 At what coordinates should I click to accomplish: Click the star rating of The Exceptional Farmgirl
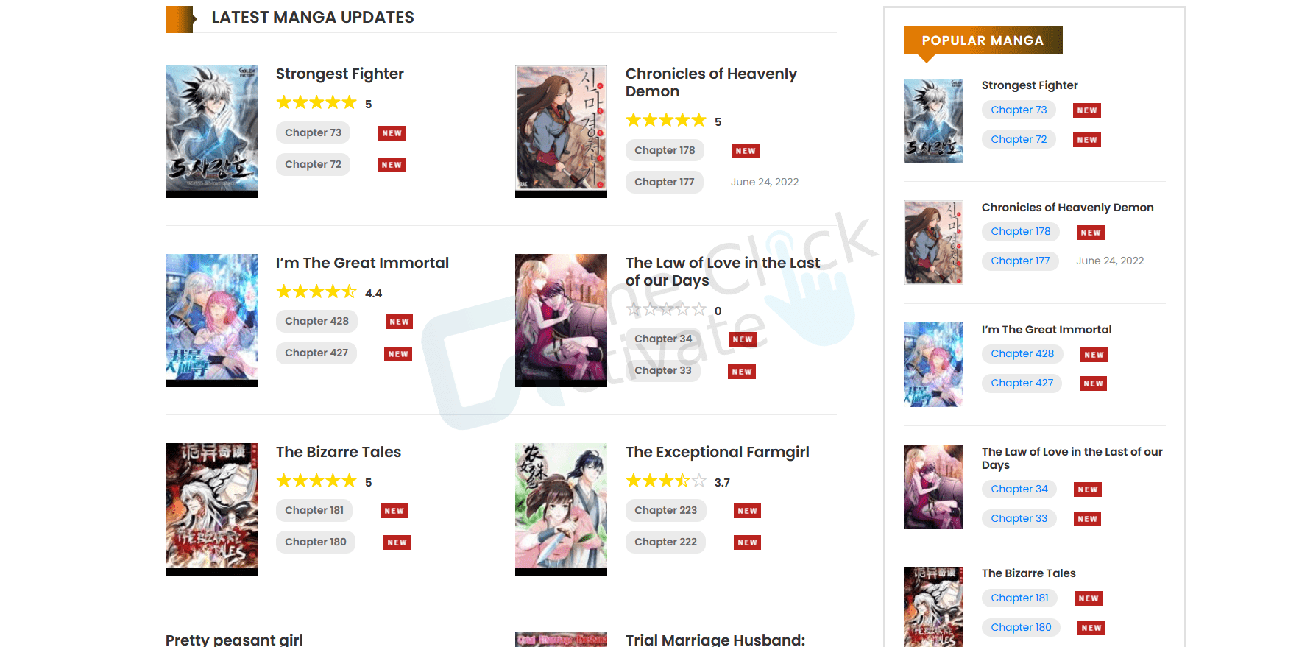tap(666, 481)
